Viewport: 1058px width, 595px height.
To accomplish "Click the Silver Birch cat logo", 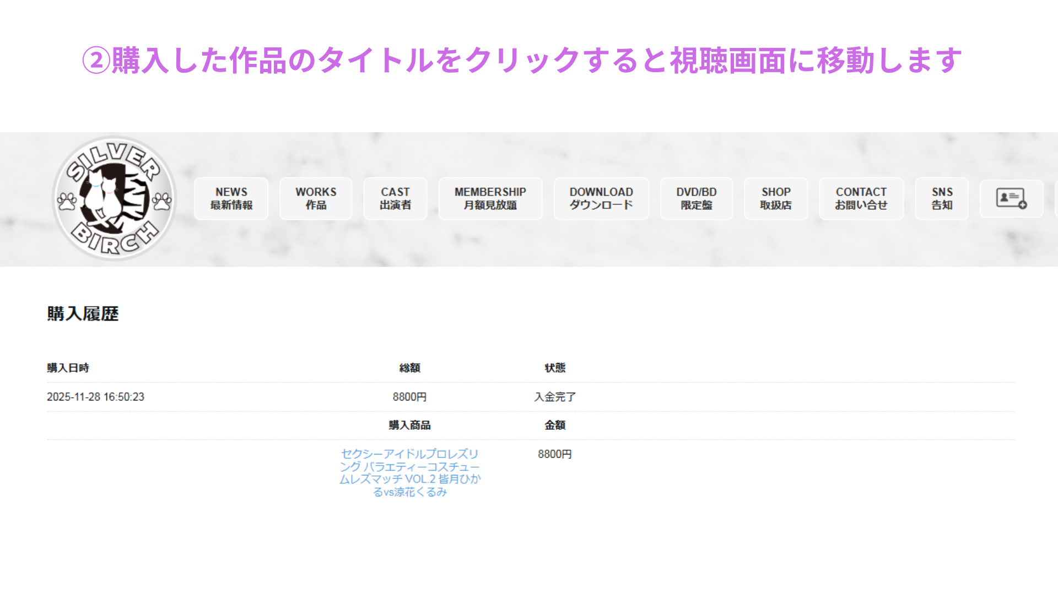I will click(114, 198).
